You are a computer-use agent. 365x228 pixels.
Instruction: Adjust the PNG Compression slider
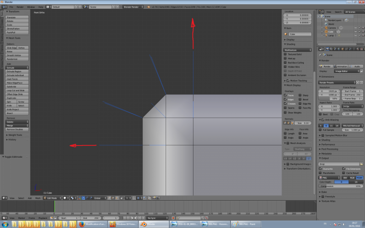[340, 186]
